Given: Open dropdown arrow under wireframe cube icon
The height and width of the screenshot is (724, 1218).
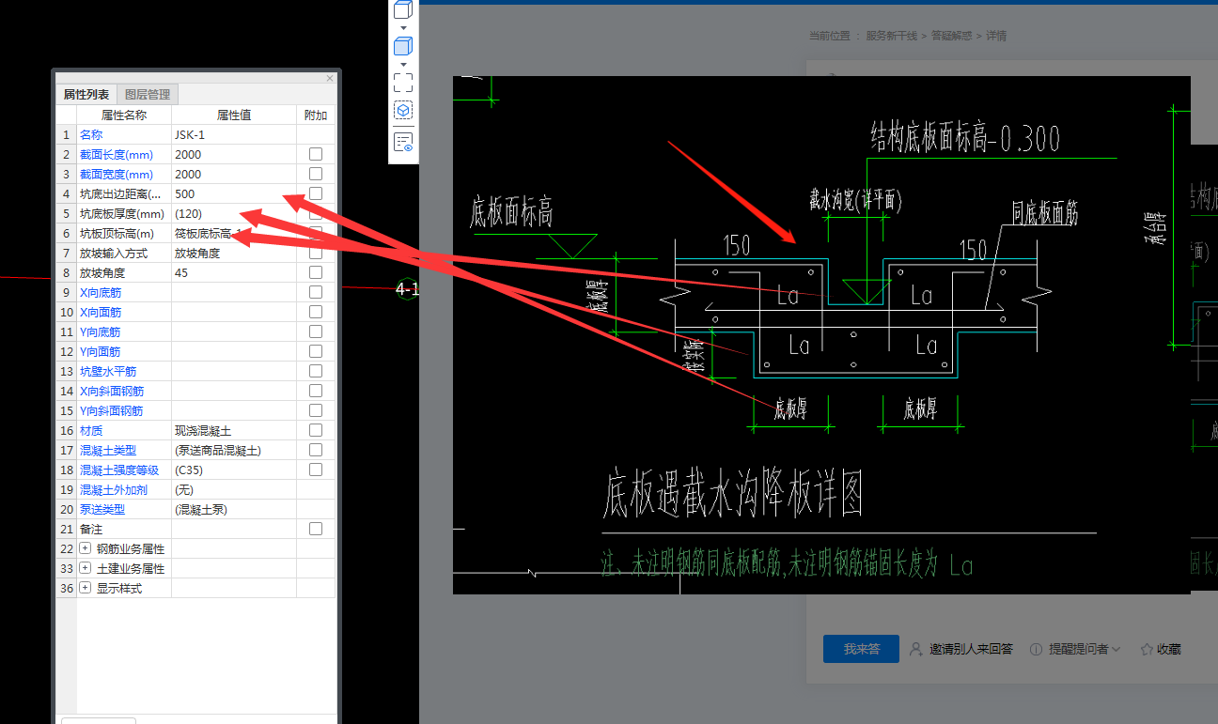Looking at the screenshot, I should pos(403,28).
